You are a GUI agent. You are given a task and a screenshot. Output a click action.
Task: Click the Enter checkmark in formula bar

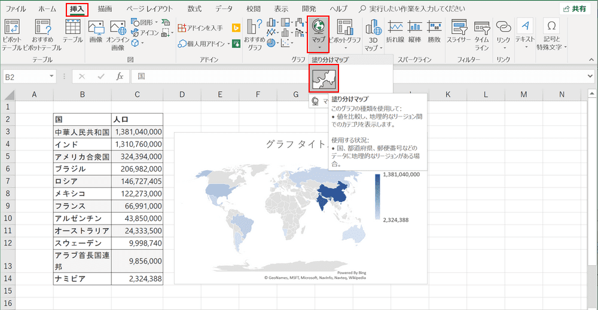(x=101, y=76)
